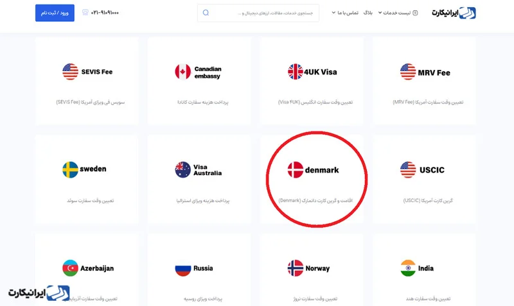Open the Sweden flag icon

tap(71, 169)
